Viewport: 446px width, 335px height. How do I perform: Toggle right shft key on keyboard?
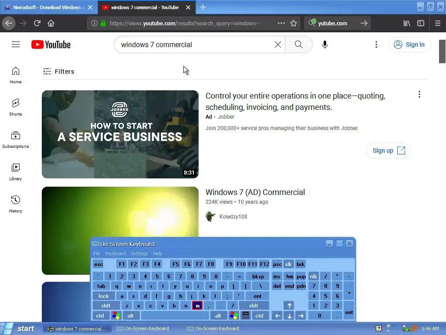coord(253,306)
